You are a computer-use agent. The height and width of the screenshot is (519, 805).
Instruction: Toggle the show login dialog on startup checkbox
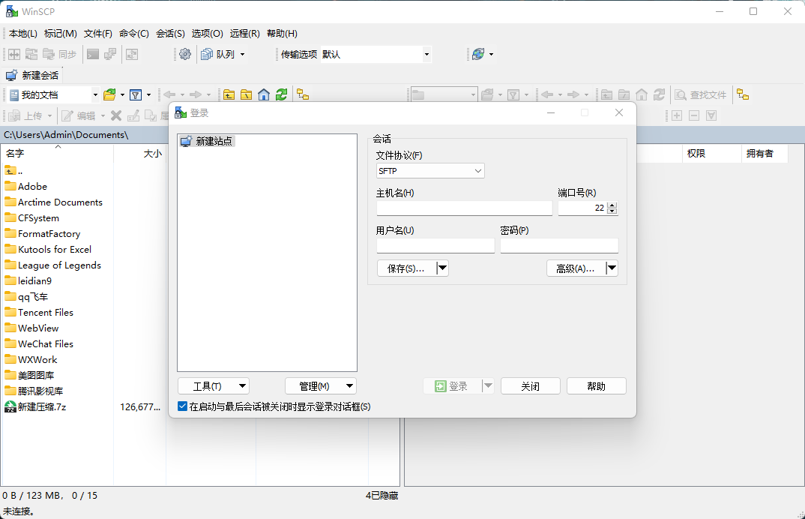pos(183,406)
